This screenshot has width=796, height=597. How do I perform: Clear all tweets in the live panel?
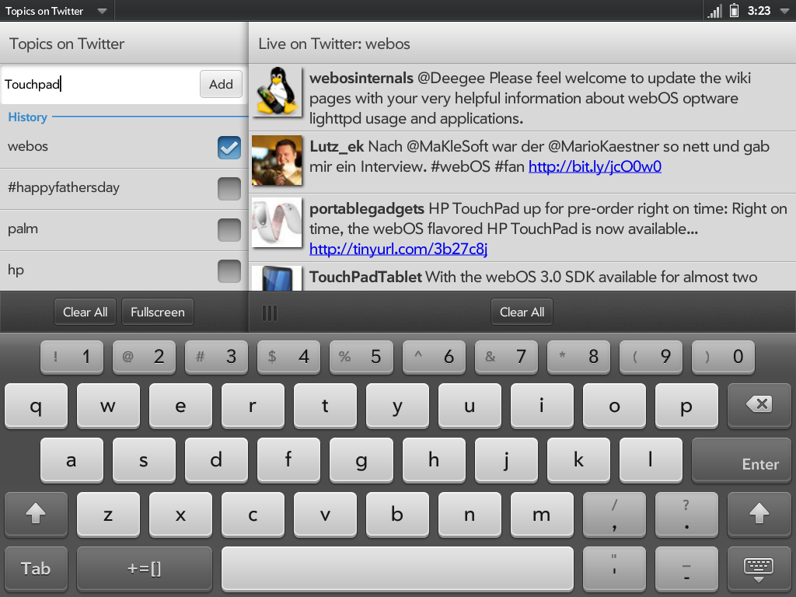(x=522, y=312)
